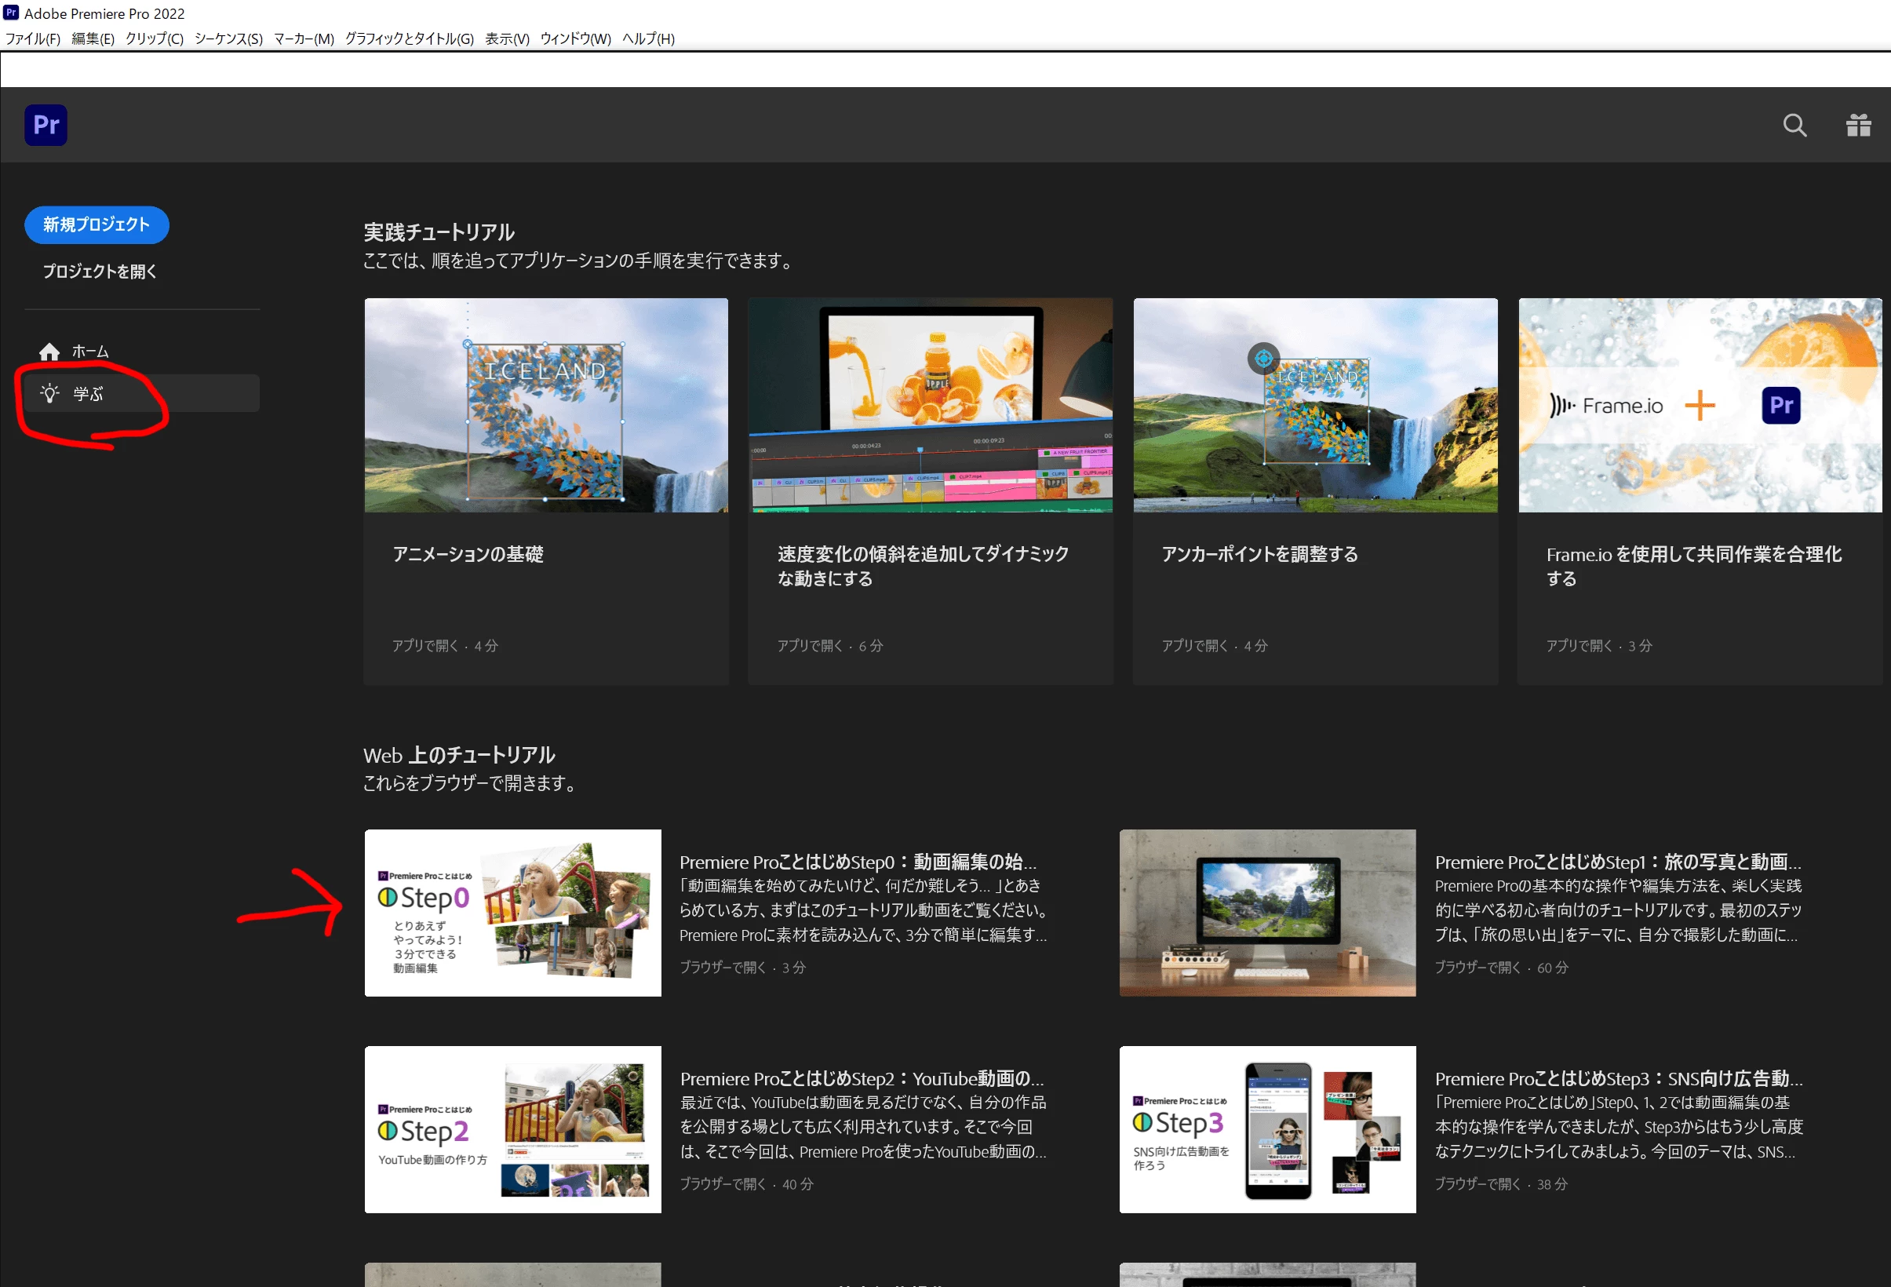
Task: Click the アンカーポイントを調整する title
Action: [1259, 554]
